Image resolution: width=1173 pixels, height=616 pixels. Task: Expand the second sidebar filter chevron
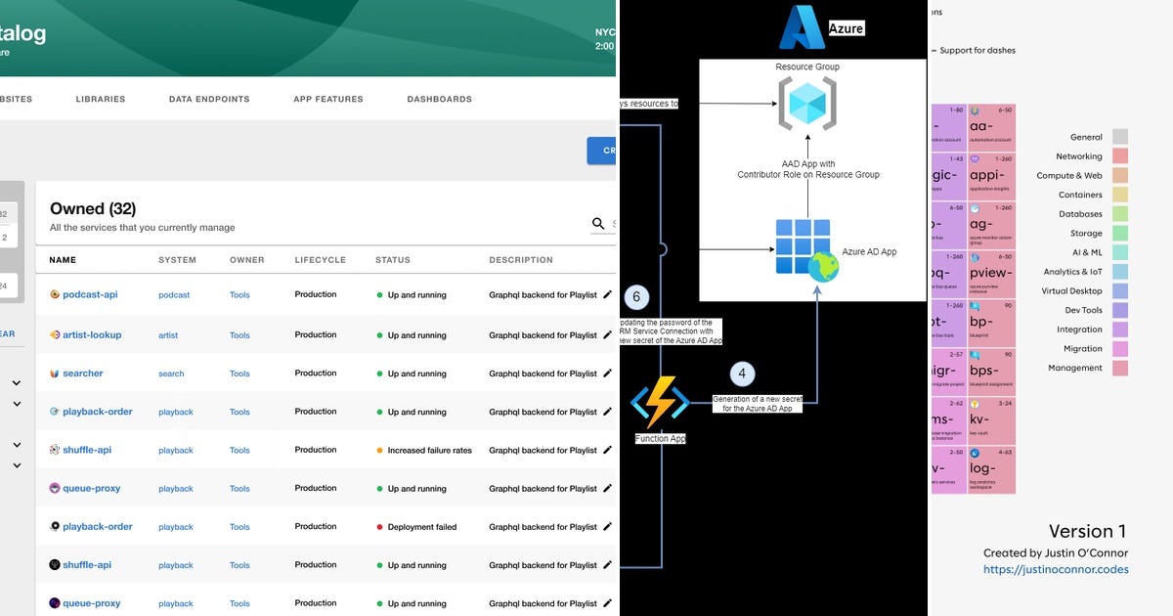17,404
